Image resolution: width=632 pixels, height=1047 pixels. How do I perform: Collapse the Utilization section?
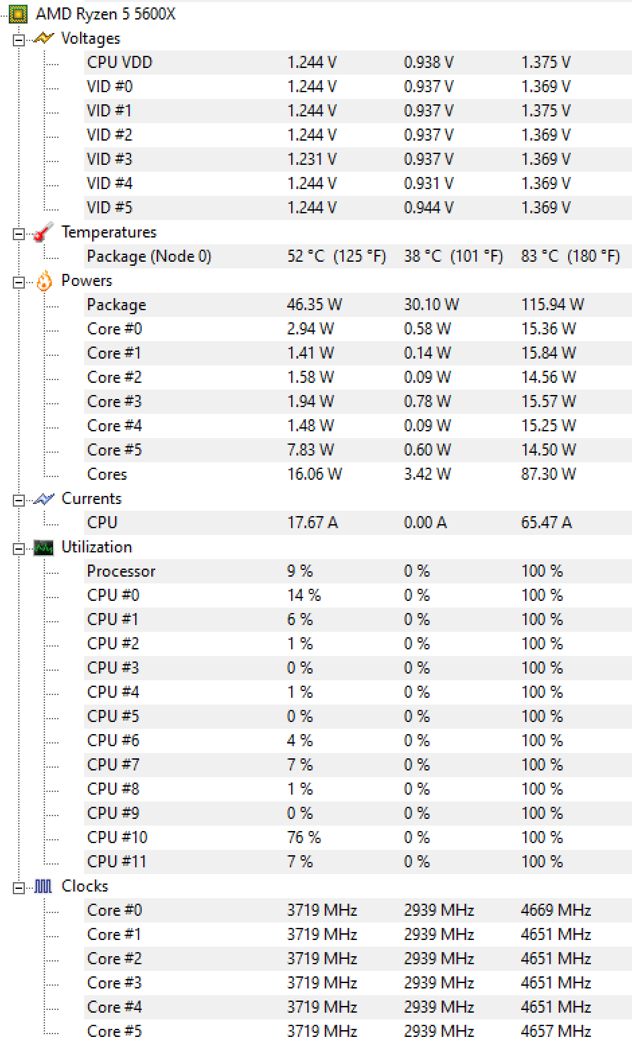point(19,548)
